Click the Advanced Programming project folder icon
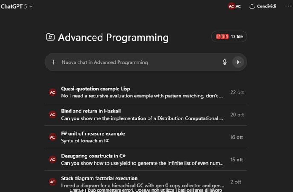This screenshot has height=192, width=293. [50, 37]
